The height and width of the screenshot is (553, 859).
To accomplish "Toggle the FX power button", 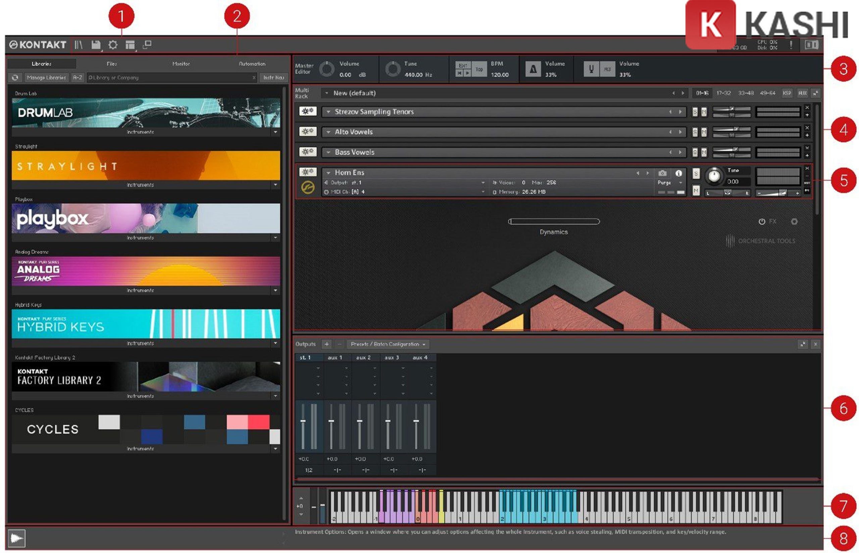I will click(x=761, y=222).
